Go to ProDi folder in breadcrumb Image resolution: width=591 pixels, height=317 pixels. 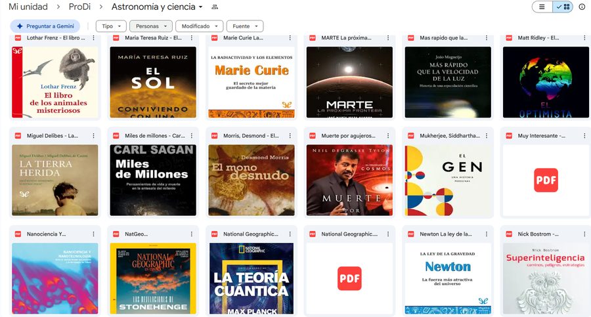[x=79, y=7]
